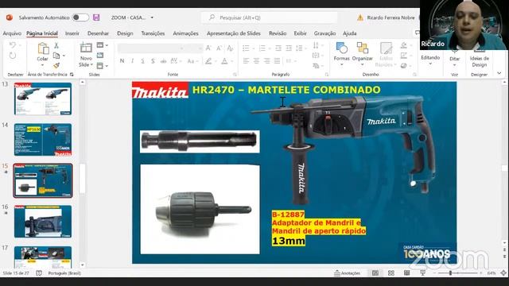Click the text highlight color icon
509x286 pixels.
pyautogui.click(x=208, y=61)
